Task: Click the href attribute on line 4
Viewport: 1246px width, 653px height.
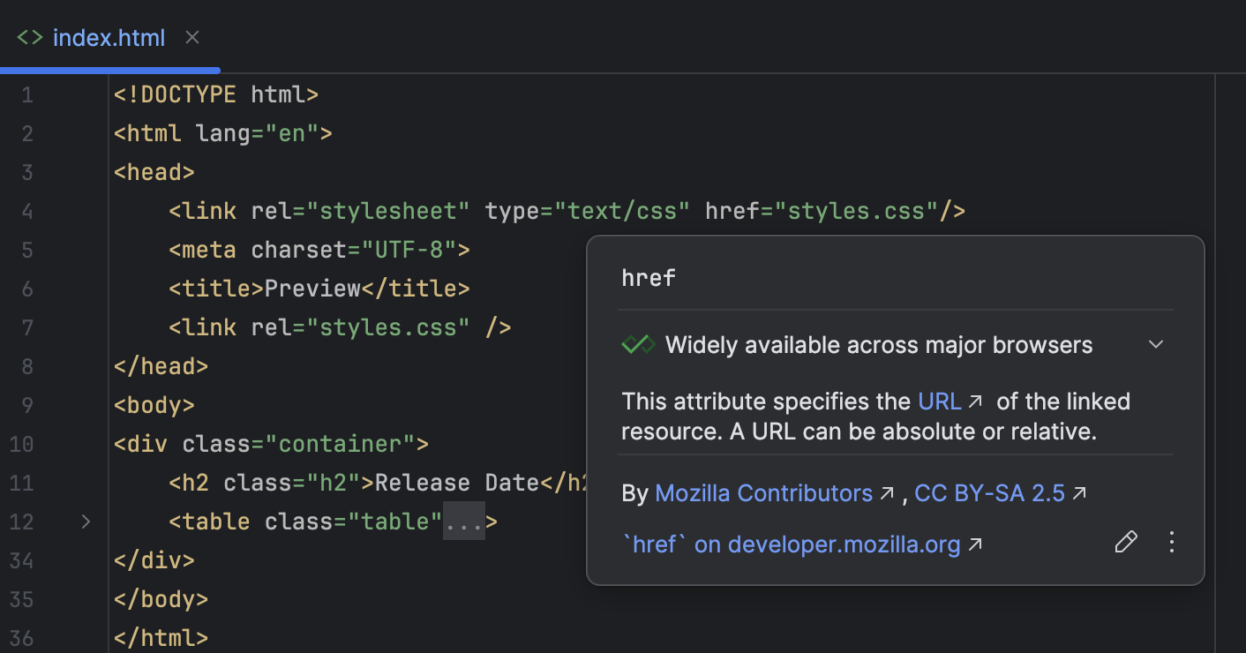Action: (x=732, y=211)
